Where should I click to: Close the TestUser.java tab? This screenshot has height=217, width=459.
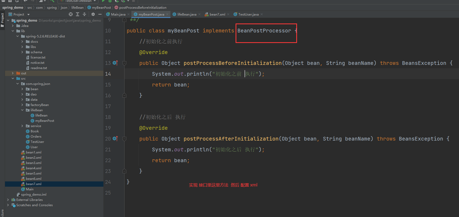[x=262, y=14]
